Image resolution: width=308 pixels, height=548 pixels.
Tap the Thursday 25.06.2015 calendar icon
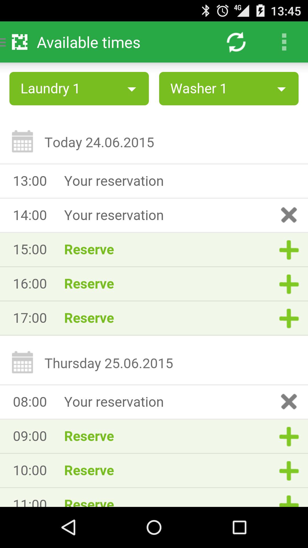[x=23, y=362]
